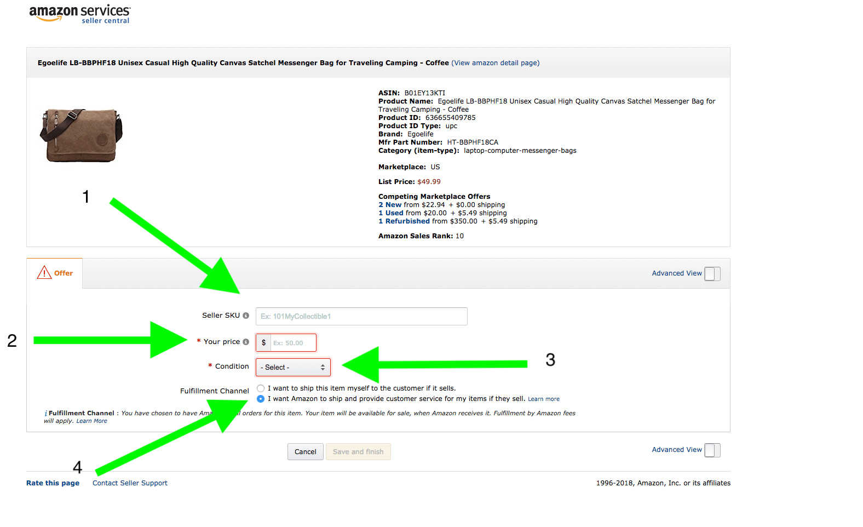Open the Condition Select dropdown
The image size is (863, 527).
point(293,367)
